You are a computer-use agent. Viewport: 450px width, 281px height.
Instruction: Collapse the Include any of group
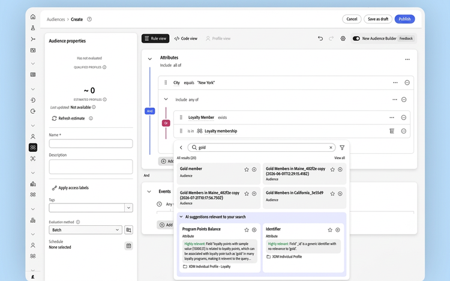coord(166,100)
